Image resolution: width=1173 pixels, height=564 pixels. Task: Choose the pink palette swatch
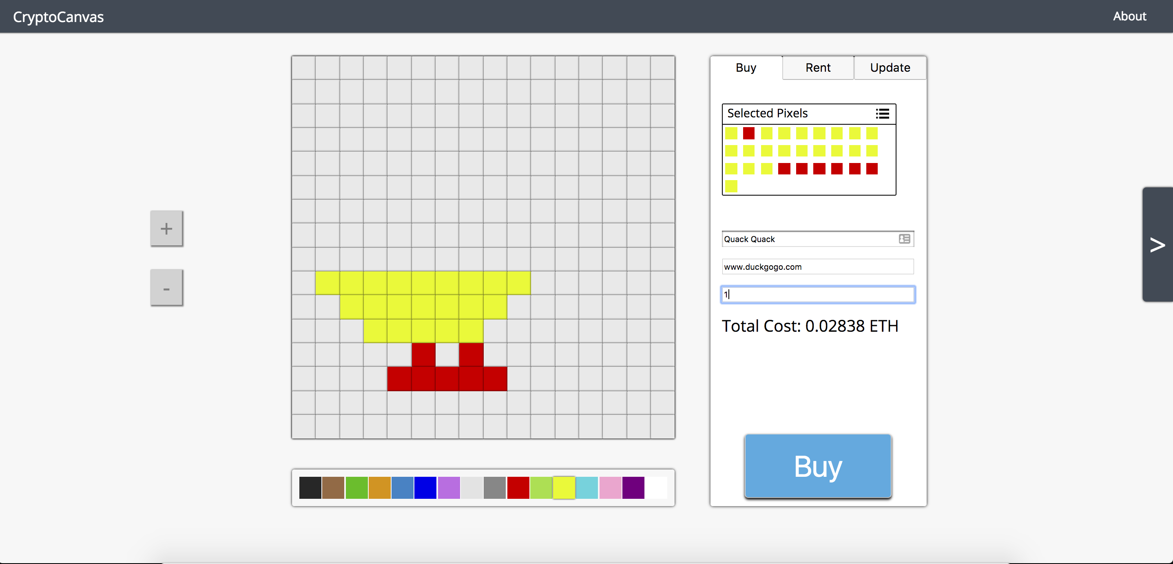(610, 487)
